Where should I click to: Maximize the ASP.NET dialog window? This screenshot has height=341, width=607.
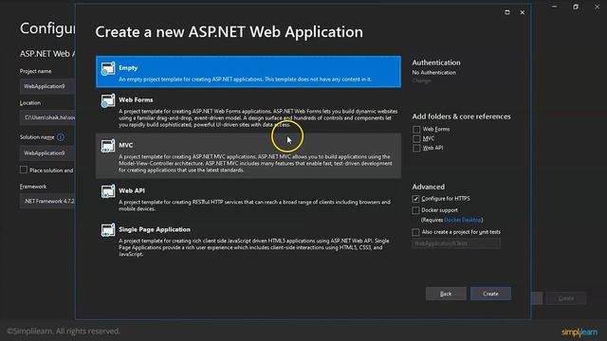(x=507, y=12)
